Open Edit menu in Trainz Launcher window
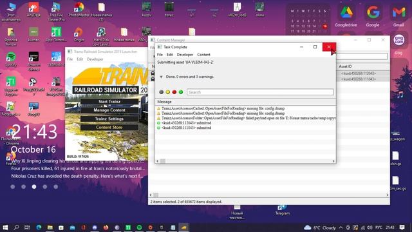Viewport: 412px width, 232px height. pos(80,59)
